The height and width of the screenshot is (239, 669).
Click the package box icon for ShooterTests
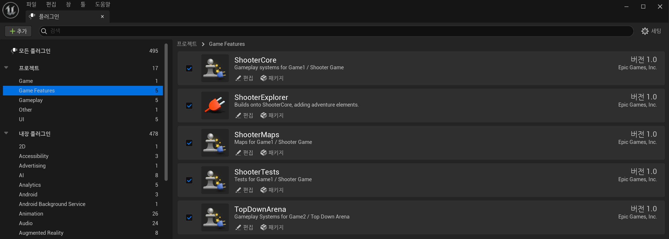click(263, 190)
